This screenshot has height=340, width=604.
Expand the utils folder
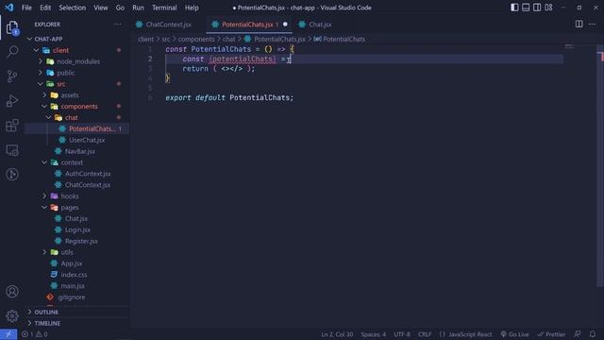(x=44, y=252)
